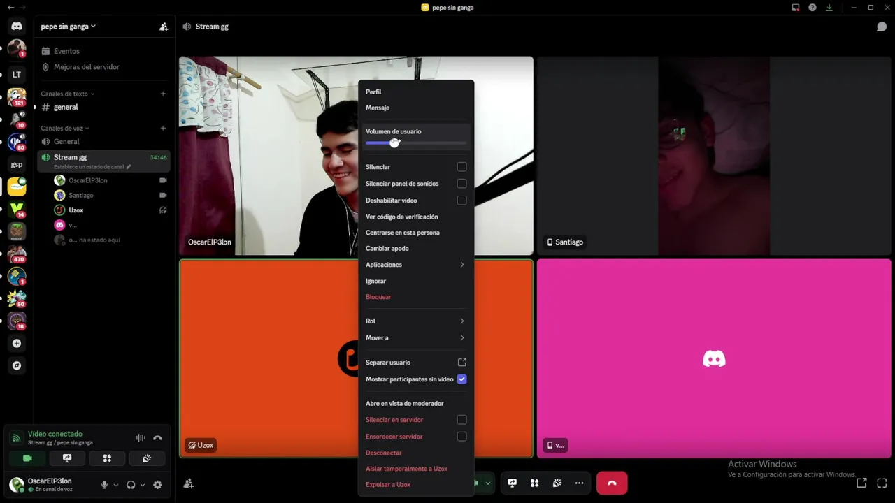The width and height of the screenshot is (895, 503).
Task: Open the gsp server icon
Action: pyautogui.click(x=17, y=165)
